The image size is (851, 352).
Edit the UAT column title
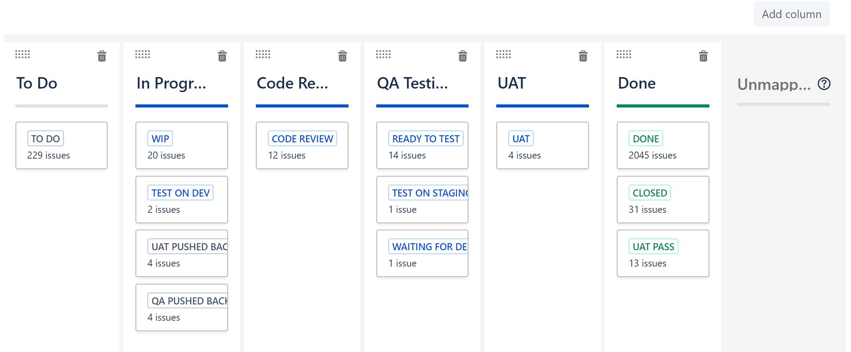click(x=512, y=83)
